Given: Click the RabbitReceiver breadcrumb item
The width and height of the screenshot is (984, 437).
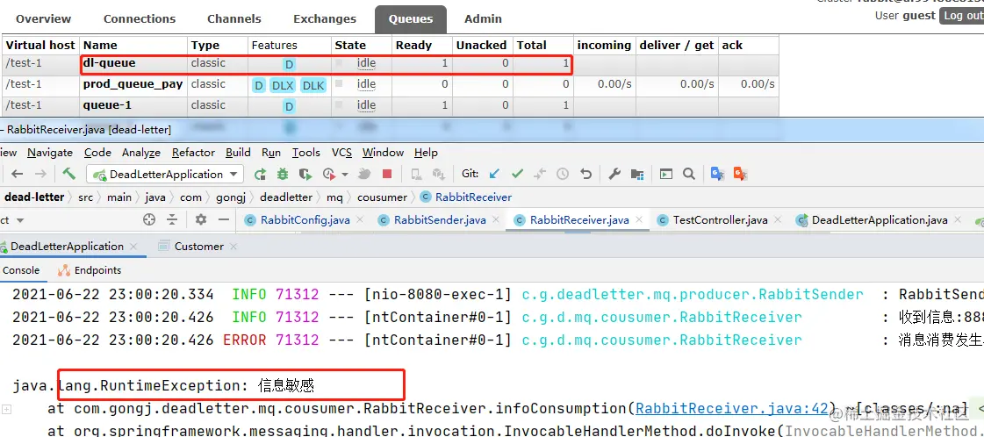Looking at the screenshot, I should click(466, 197).
